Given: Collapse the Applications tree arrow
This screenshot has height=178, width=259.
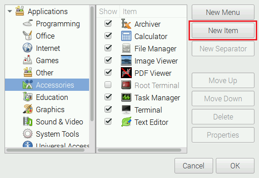Looking at the screenshot, I should point(10,11).
